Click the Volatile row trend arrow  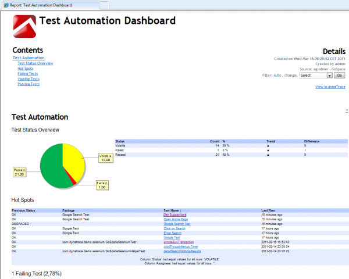(x=268, y=146)
